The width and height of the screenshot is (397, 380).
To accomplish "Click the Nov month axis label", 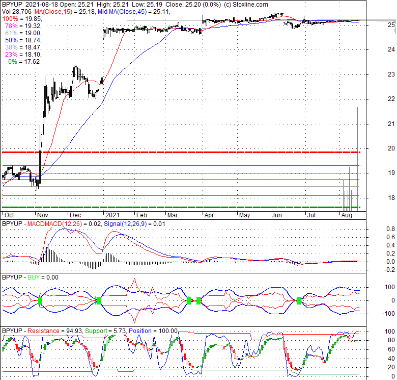I will pos(43,215).
